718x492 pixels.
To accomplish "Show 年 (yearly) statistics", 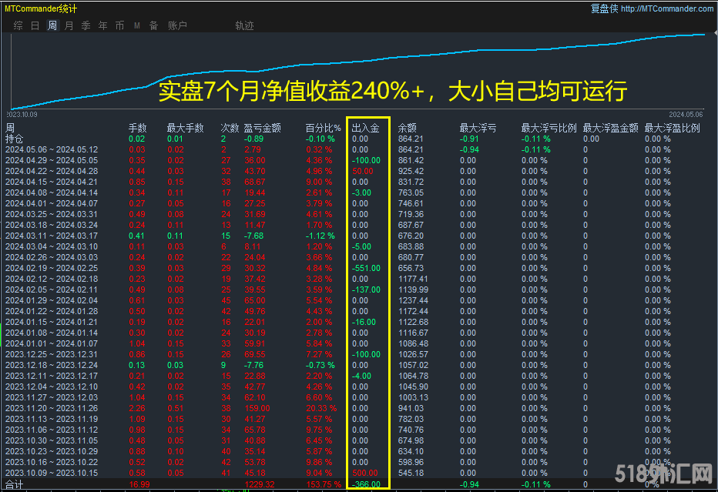I will 102,25.
